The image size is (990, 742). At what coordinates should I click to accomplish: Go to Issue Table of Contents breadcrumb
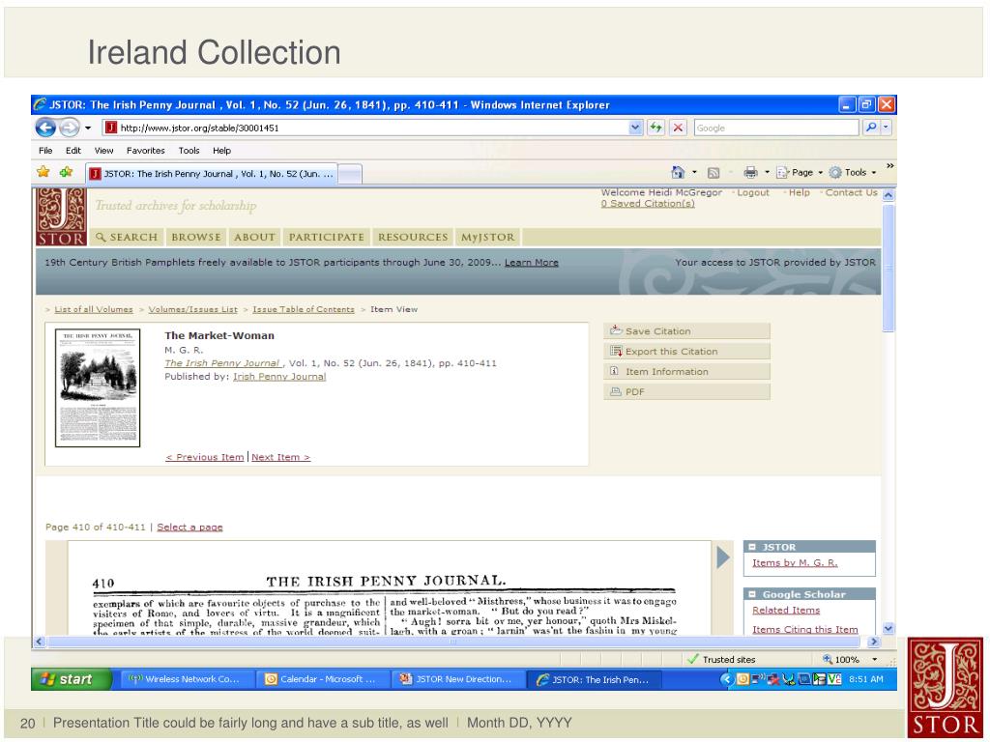pyautogui.click(x=303, y=310)
